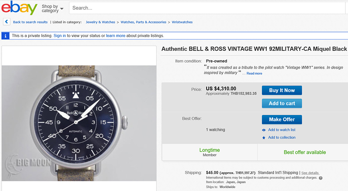Screen dimensions: 348x191
Task: Open Watches, Parts & Accessories breadcrumb
Action: tap(143, 22)
